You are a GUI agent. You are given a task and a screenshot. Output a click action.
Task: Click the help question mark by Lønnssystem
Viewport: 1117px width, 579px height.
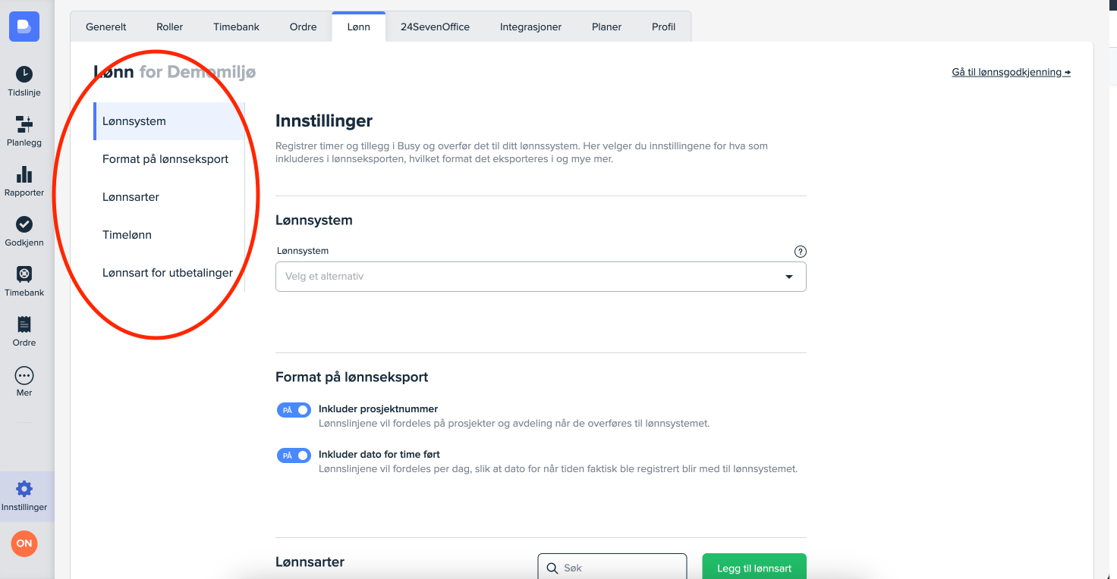point(800,252)
